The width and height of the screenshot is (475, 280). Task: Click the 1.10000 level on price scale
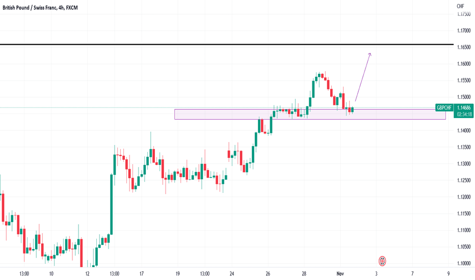pos(464,263)
